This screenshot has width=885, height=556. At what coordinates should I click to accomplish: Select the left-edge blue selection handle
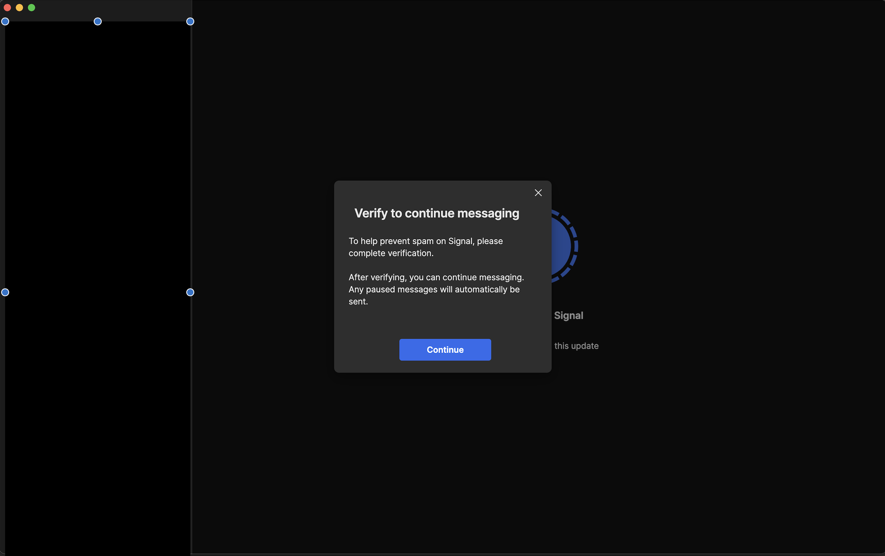[5, 292]
